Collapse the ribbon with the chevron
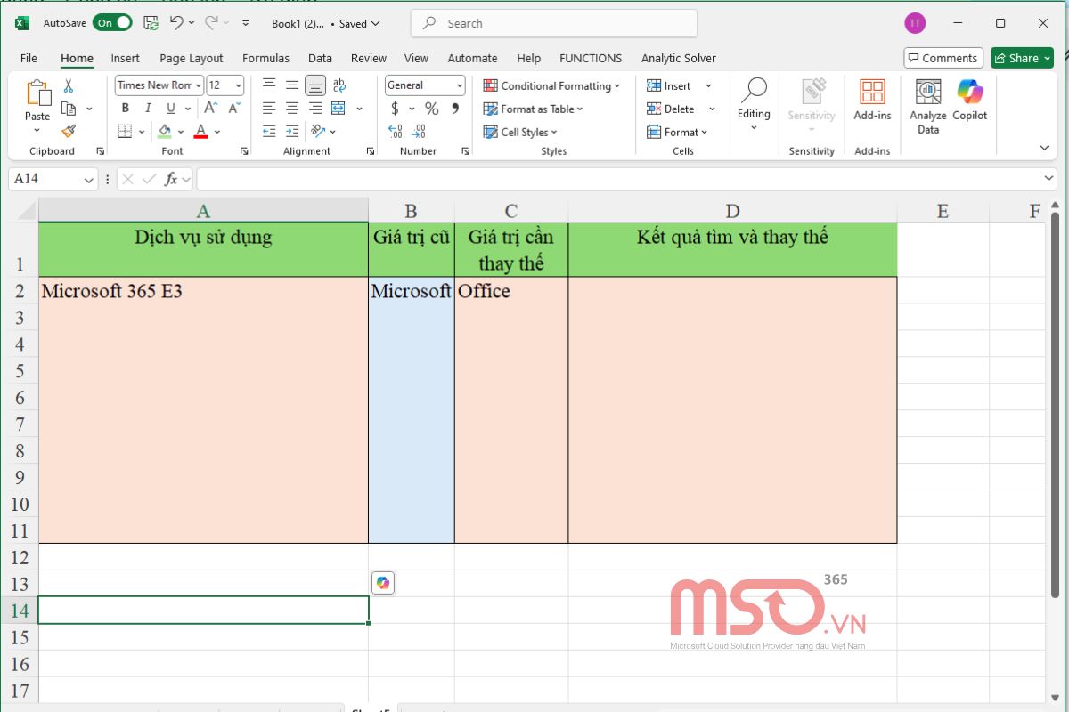 click(1045, 148)
